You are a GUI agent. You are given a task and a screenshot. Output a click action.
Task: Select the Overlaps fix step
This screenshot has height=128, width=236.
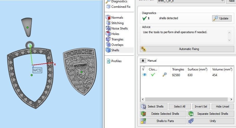(x=115, y=45)
